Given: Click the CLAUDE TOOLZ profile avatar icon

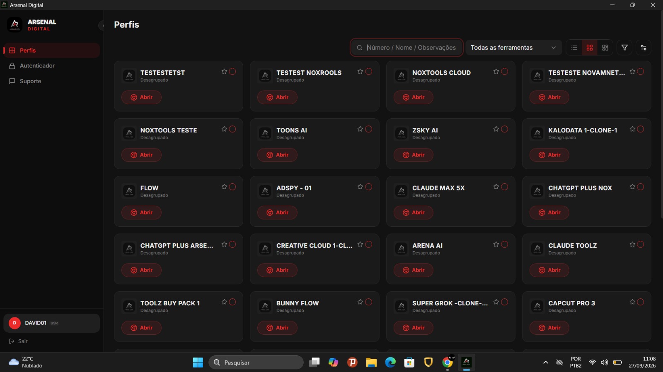Looking at the screenshot, I should tap(537, 249).
